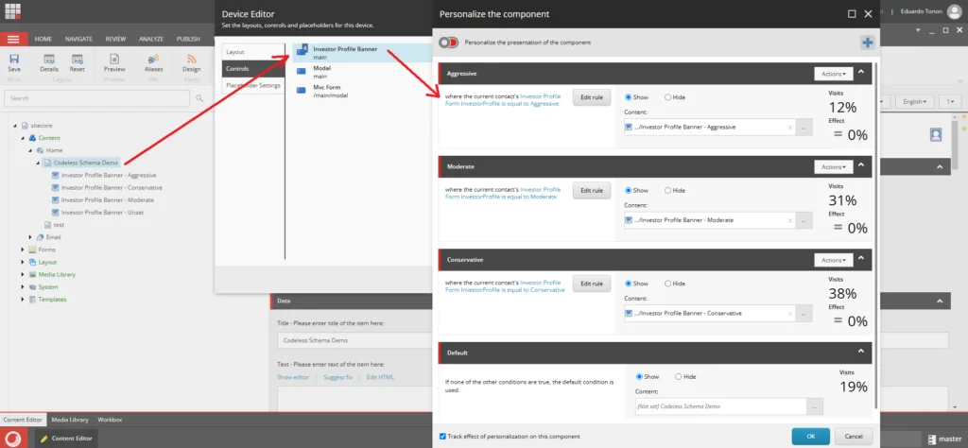Collapse the Moderate condition section
The width and height of the screenshot is (968, 448).
[x=862, y=166]
